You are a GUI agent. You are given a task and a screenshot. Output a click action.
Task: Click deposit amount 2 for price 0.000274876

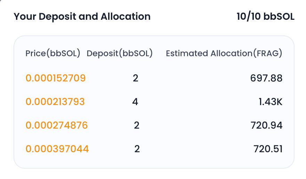(137, 125)
